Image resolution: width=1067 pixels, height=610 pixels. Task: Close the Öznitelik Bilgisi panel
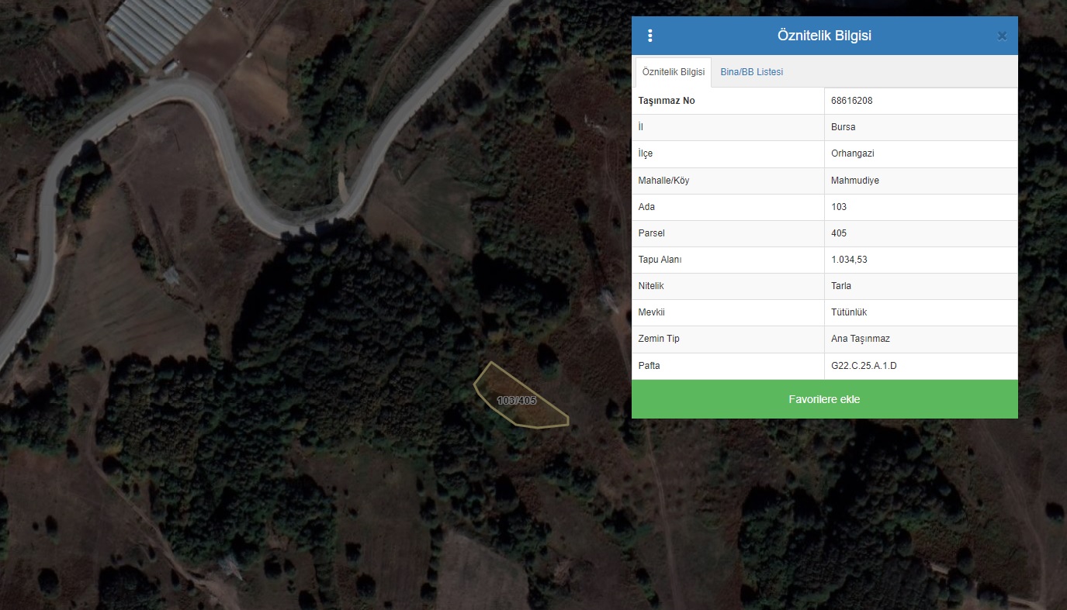pyautogui.click(x=1002, y=36)
